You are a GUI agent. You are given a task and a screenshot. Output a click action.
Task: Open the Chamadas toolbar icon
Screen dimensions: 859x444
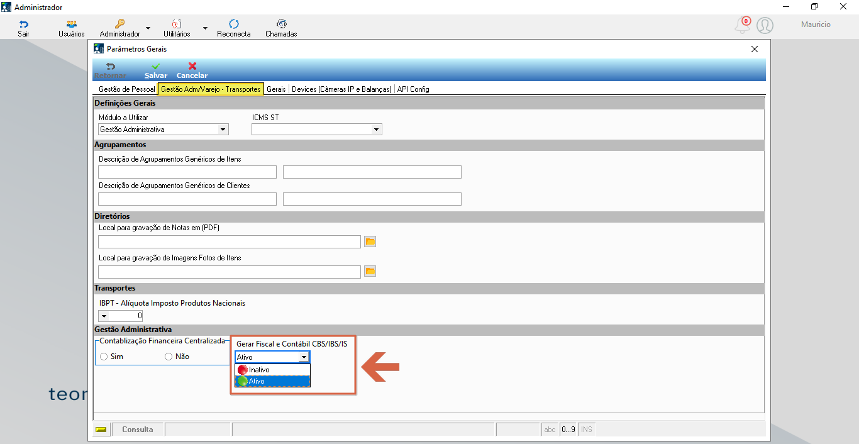coord(281,24)
